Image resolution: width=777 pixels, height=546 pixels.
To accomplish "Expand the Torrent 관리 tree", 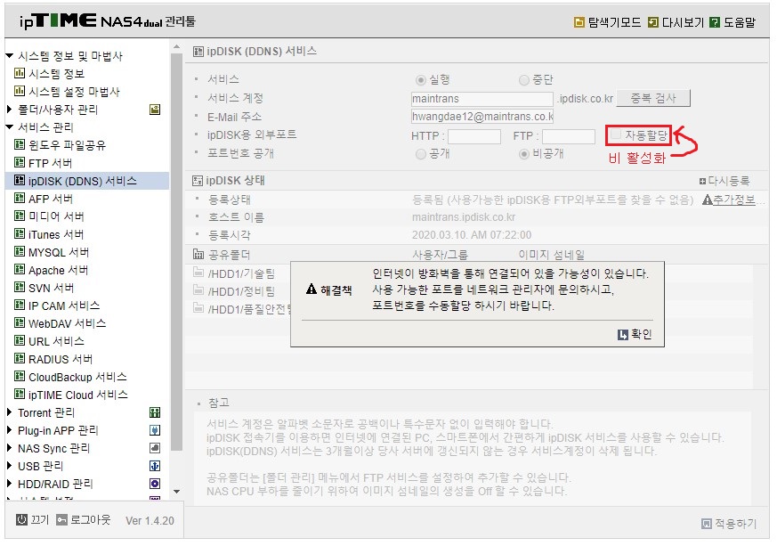I will (9, 412).
